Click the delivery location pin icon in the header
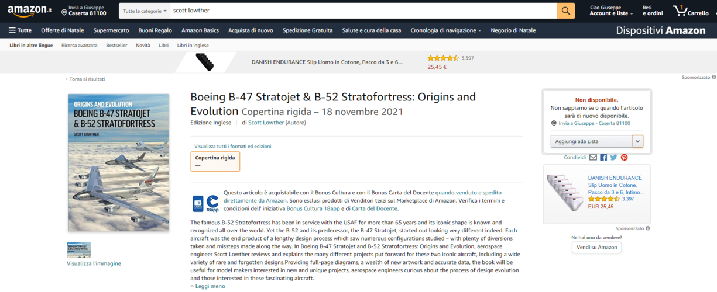 (63, 11)
